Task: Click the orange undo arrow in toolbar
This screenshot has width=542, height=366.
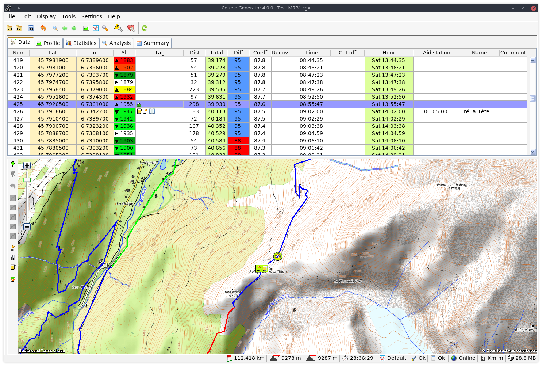Action: click(x=43, y=28)
